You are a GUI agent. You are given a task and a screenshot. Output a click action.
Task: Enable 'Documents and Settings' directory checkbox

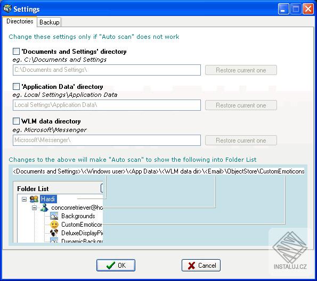tap(16, 51)
